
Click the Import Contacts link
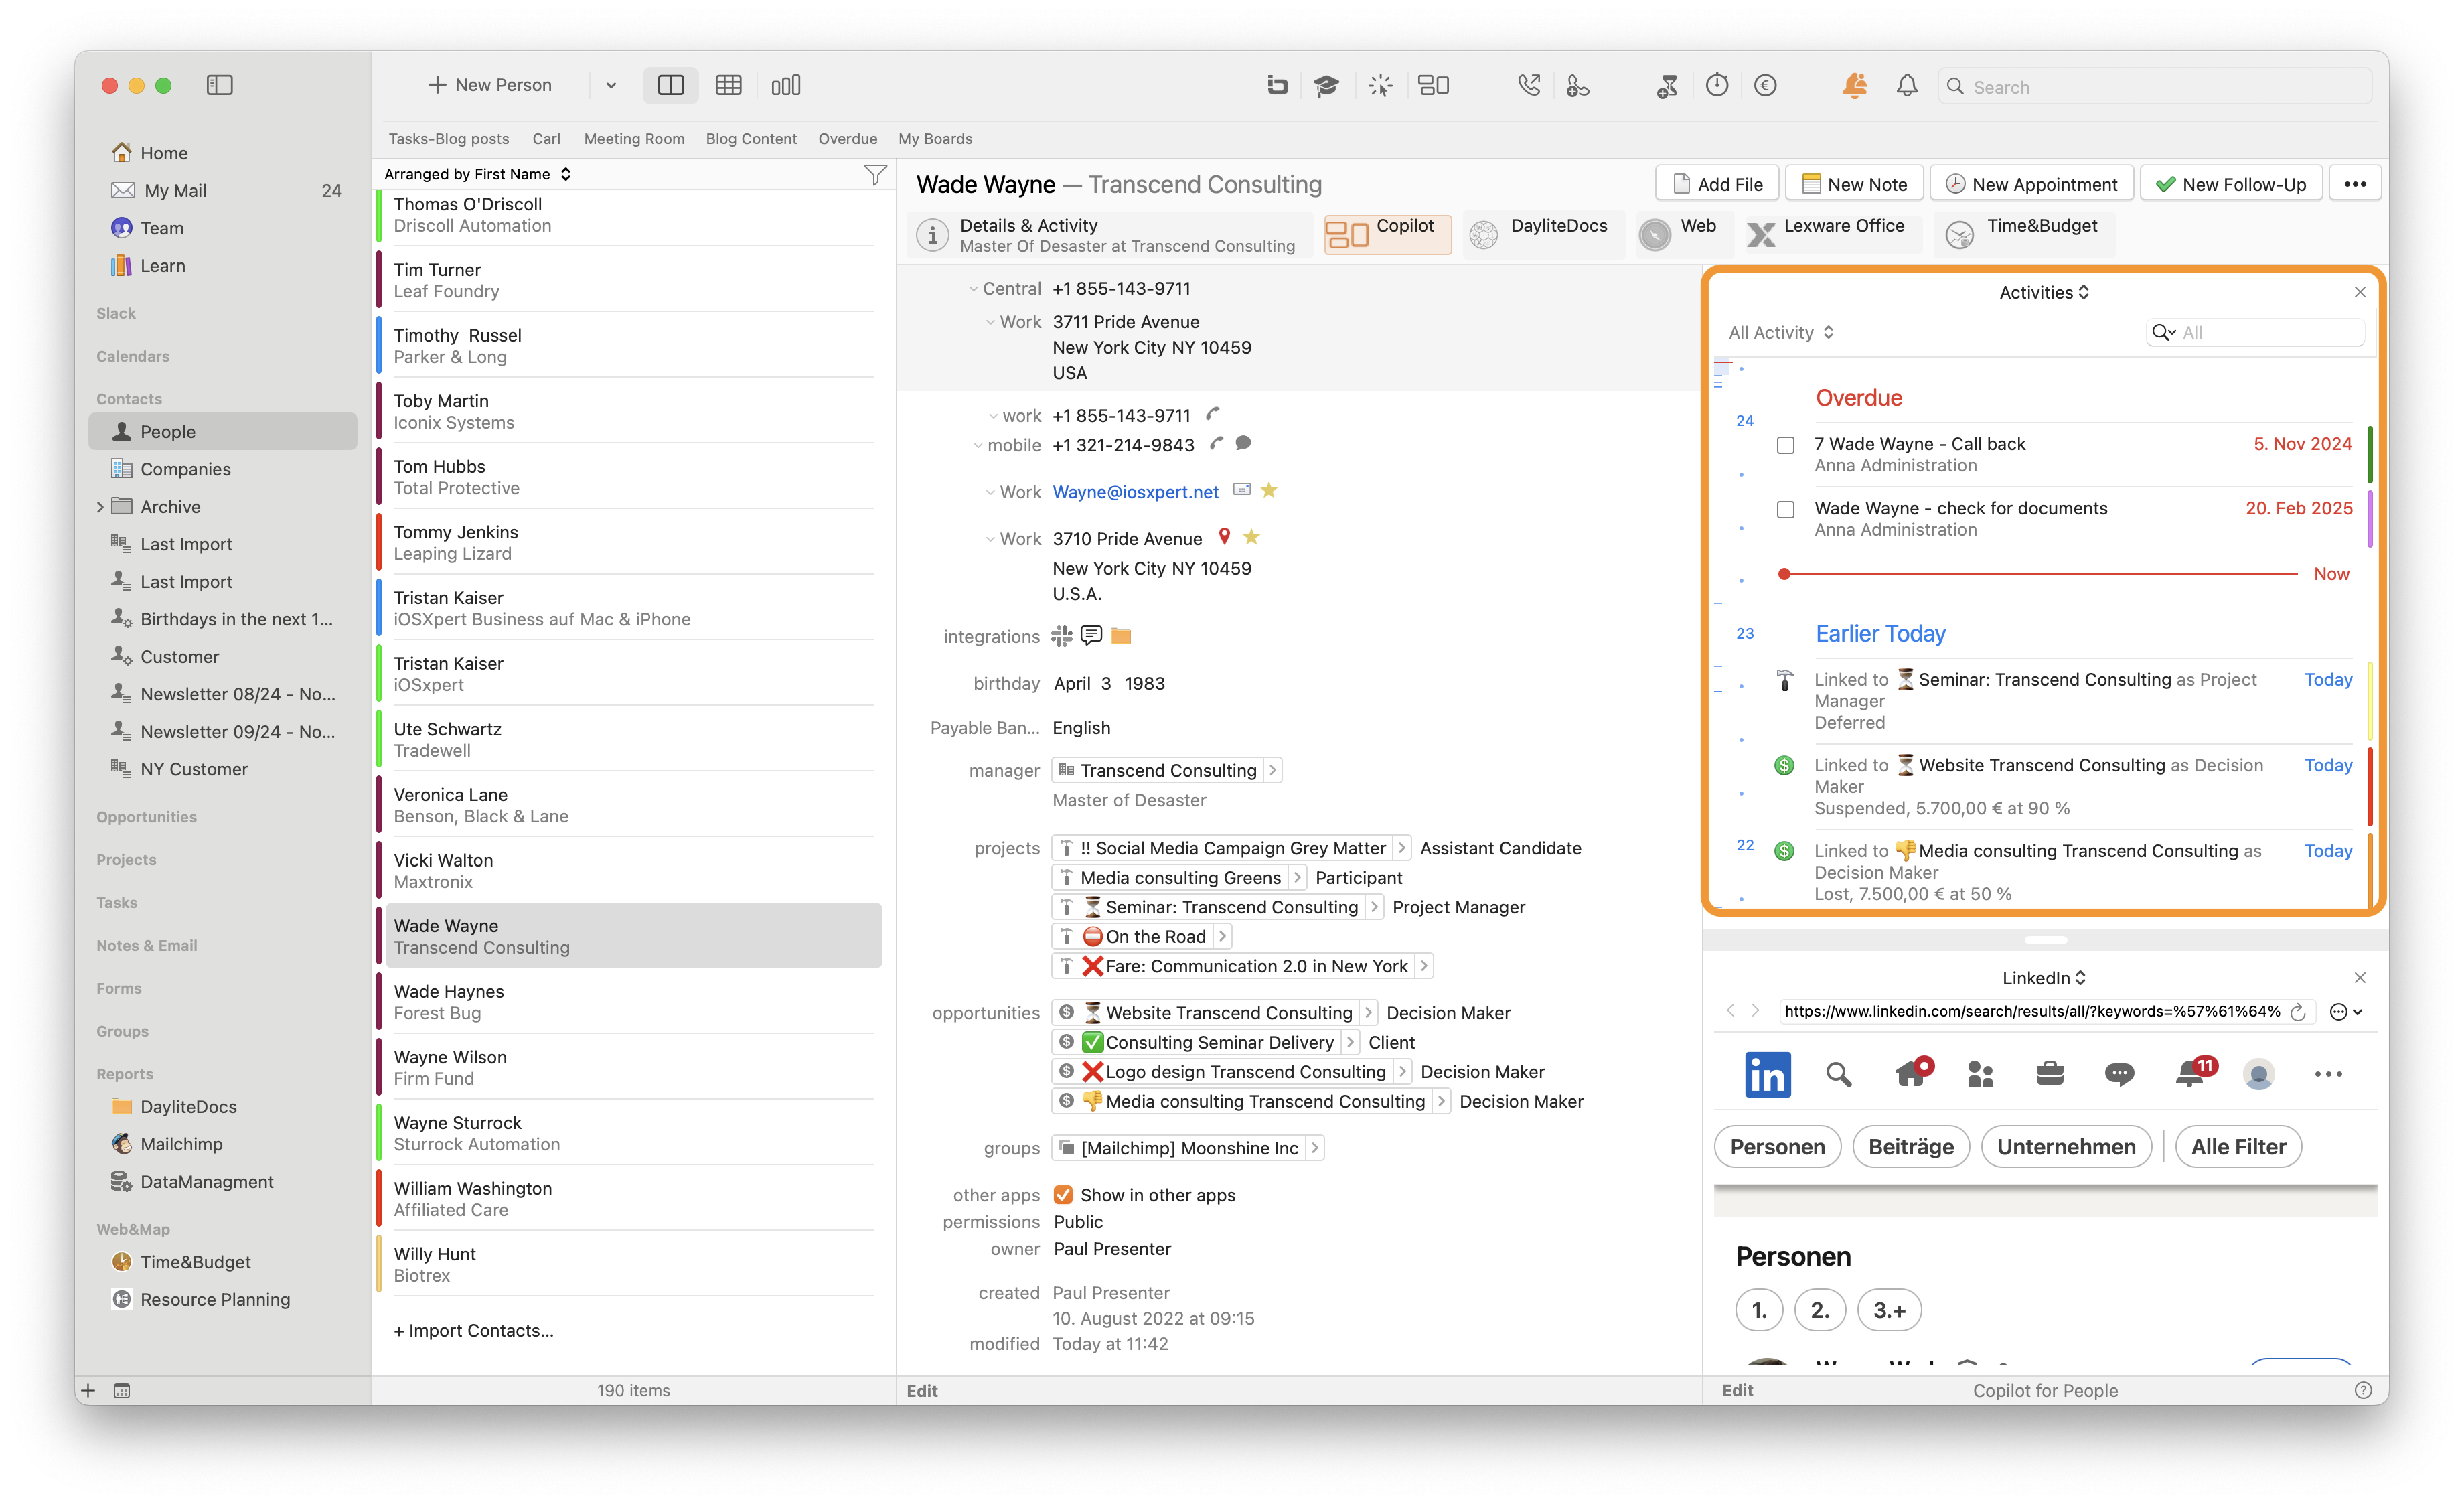click(x=474, y=1330)
